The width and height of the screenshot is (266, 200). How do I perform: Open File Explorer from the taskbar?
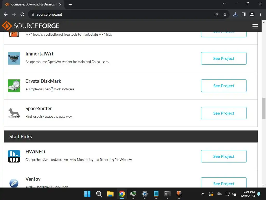[110, 194]
